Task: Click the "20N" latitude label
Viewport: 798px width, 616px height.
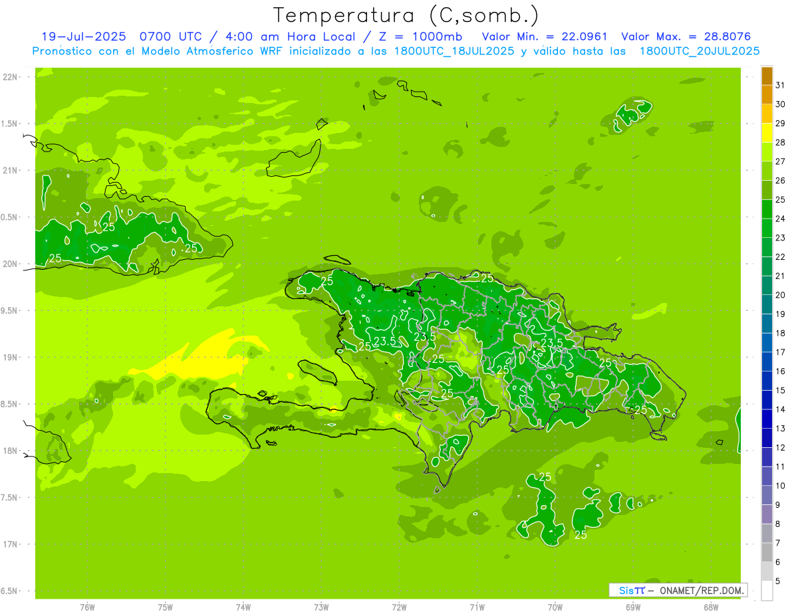Action: [x=11, y=264]
